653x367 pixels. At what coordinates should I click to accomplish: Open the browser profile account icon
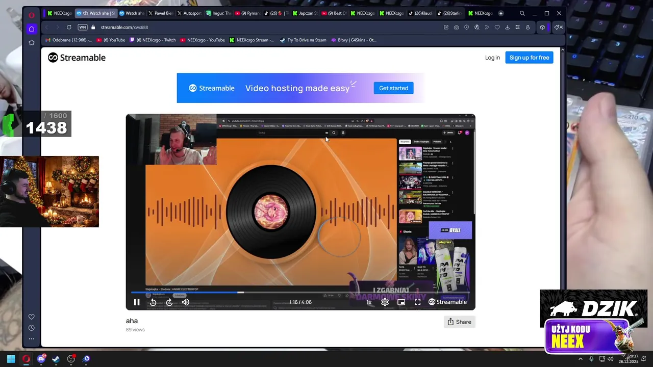click(x=528, y=27)
